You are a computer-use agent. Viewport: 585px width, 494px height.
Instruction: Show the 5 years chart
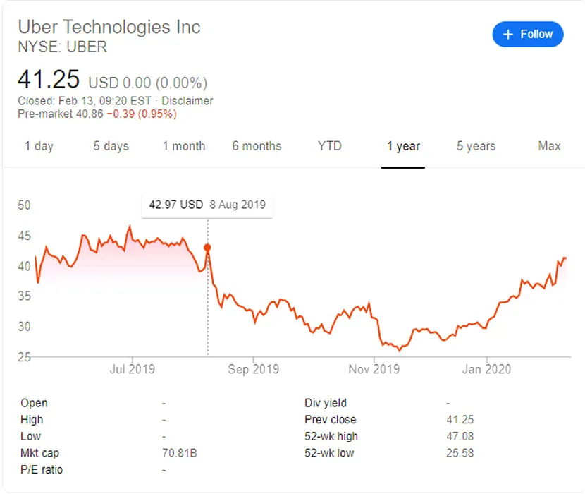476,146
